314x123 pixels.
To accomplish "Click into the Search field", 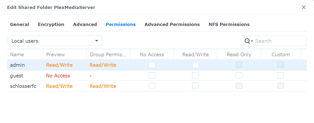I will pos(279,41).
